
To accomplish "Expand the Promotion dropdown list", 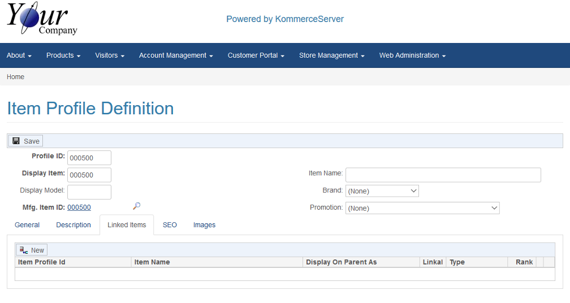I will coord(422,208).
